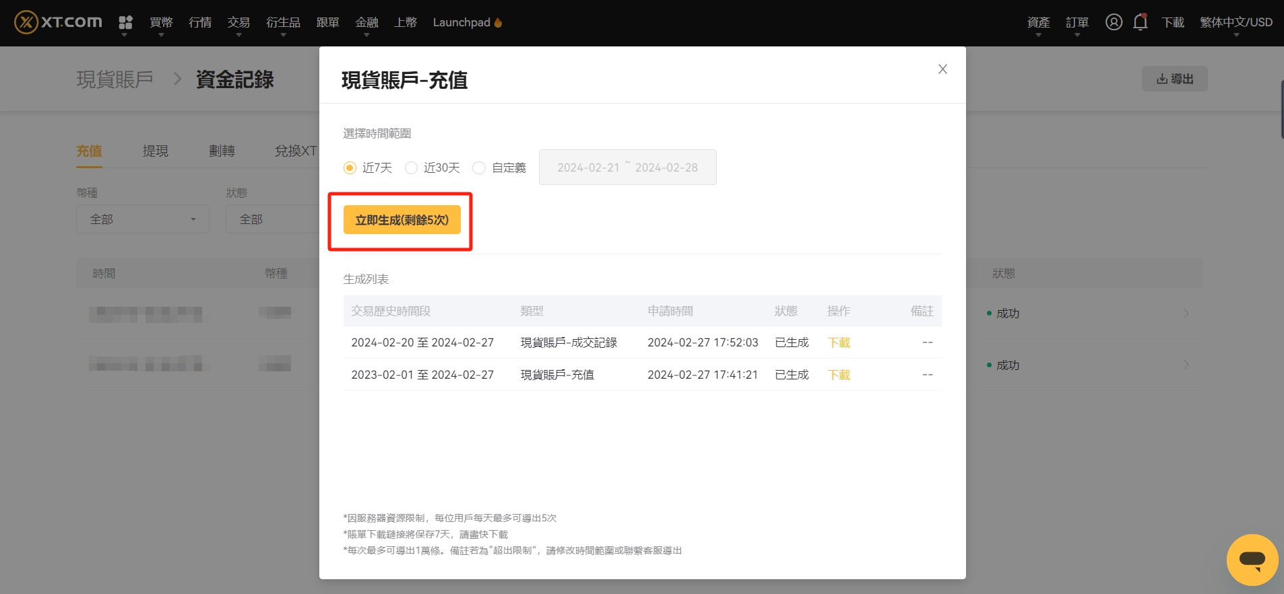Expand the 交易 navigation menu
The width and height of the screenshot is (1284, 594).
238,23
